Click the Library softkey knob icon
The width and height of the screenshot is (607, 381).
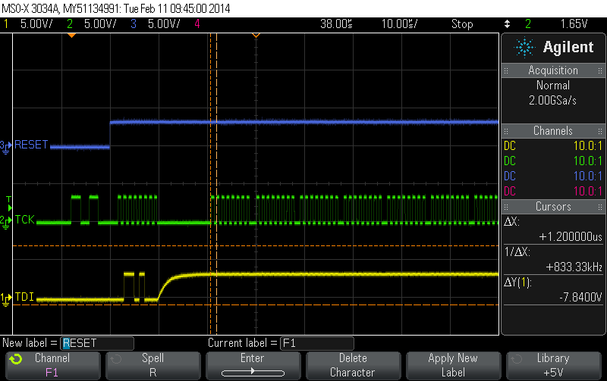pos(517,359)
